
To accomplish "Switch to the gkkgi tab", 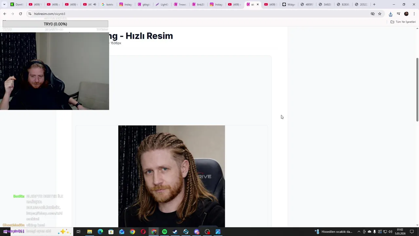I will 144,5.
